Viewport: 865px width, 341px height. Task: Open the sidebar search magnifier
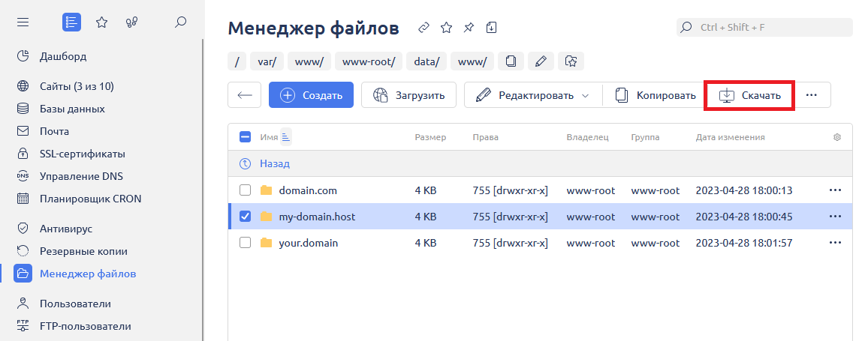[x=180, y=22]
